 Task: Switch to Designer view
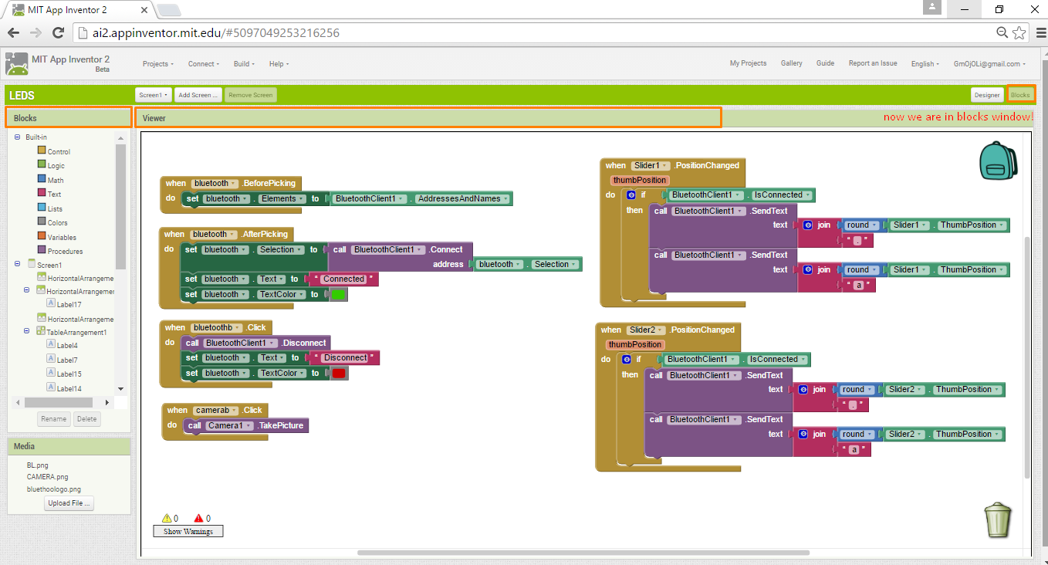(x=987, y=95)
